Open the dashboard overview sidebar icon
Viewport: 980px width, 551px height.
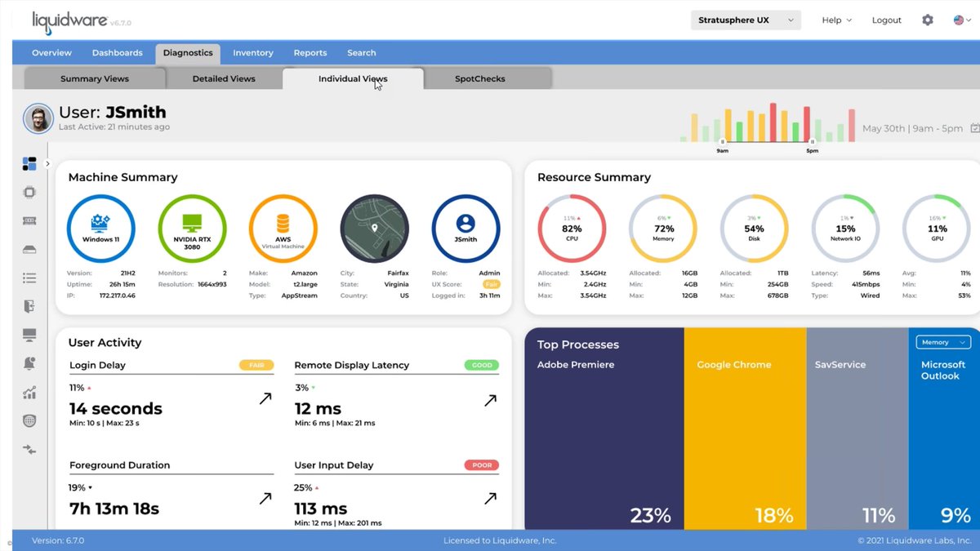click(29, 164)
